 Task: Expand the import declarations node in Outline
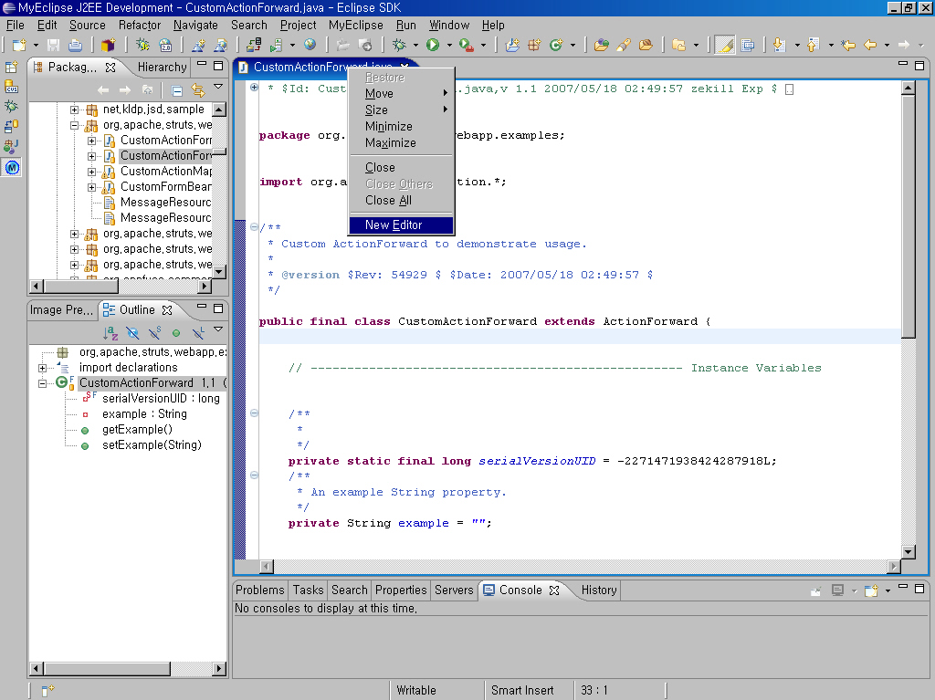tap(42, 368)
